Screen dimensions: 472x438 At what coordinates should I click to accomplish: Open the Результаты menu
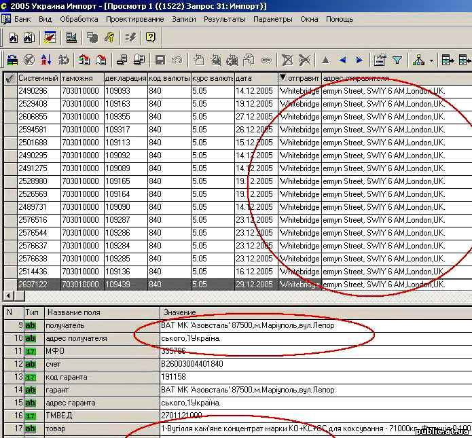(x=224, y=19)
